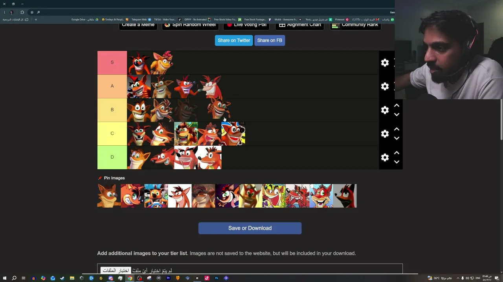Open the Telegram Web bookmark
This screenshot has height=282, width=503.
click(x=141, y=20)
